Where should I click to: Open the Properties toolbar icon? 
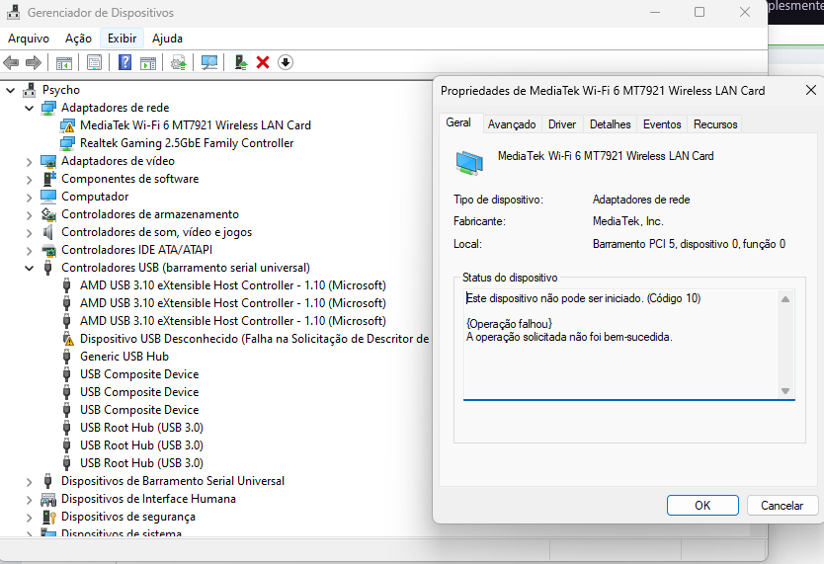pyautogui.click(x=95, y=62)
